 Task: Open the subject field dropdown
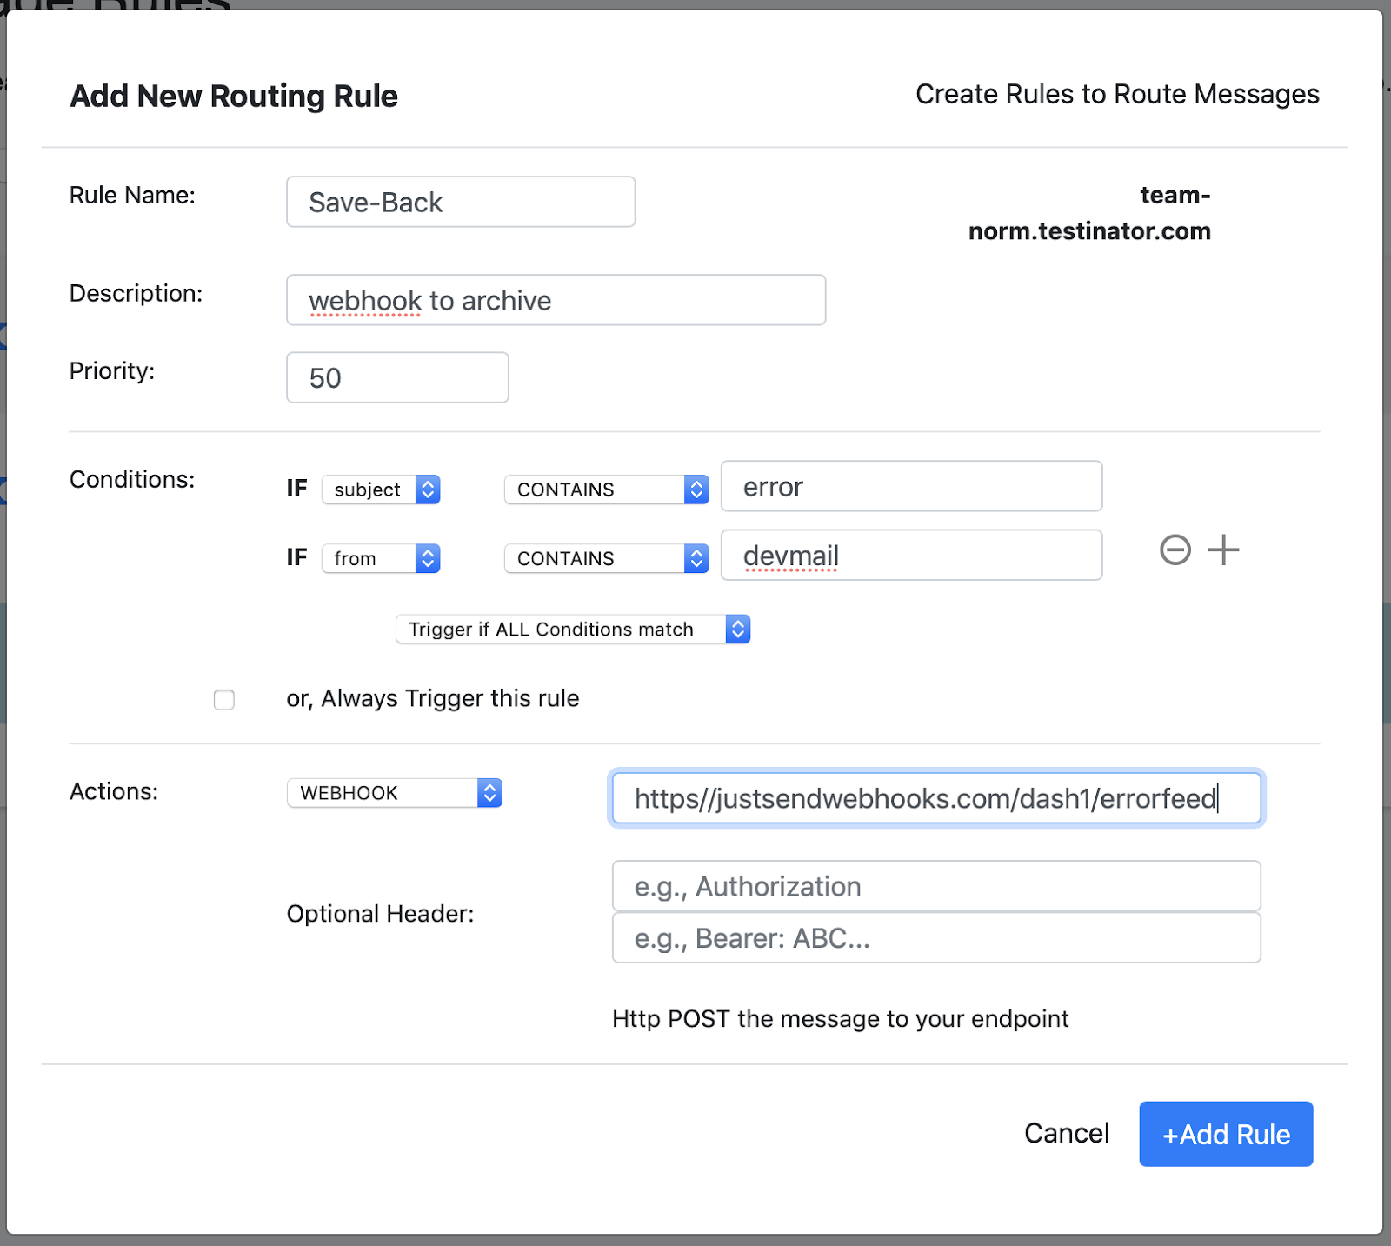coord(381,490)
